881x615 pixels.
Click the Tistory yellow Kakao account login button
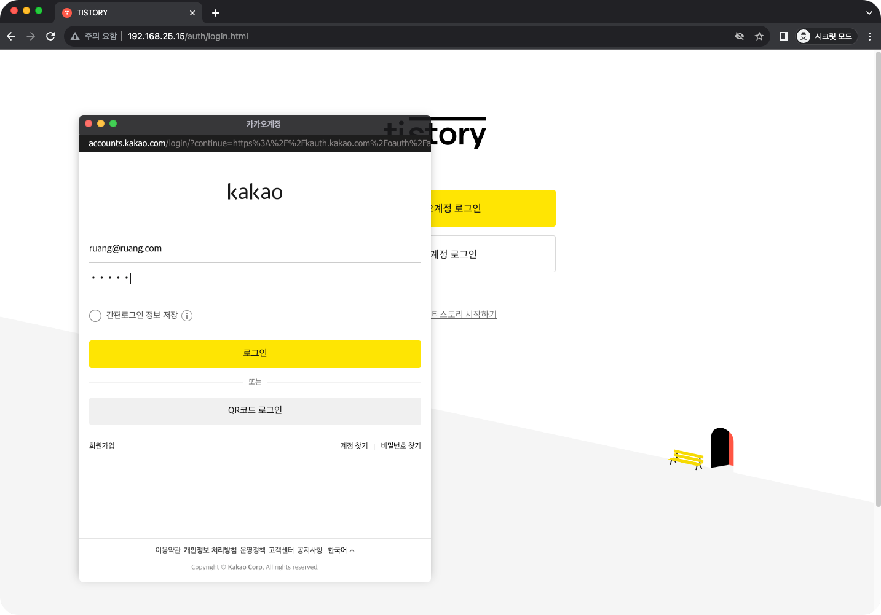click(493, 208)
